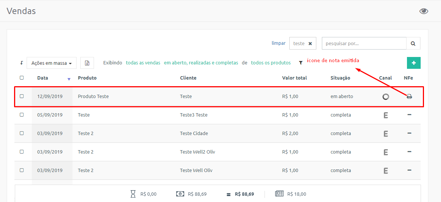Screen dimensions: 441x202
Task: Click the bold R$ 88,69 total
Action: (x=245, y=194)
